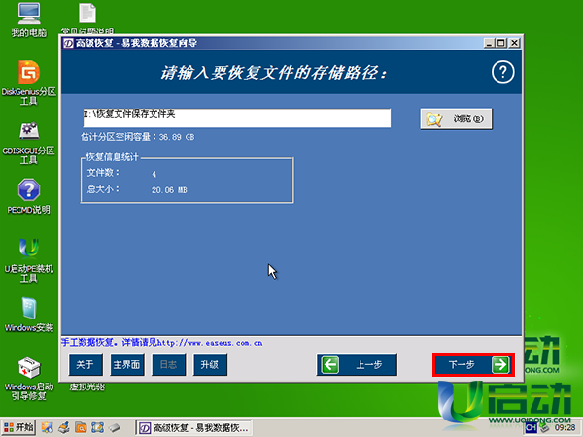
Task: Open PECMD说明 help desktop icon
Action: click(29, 191)
